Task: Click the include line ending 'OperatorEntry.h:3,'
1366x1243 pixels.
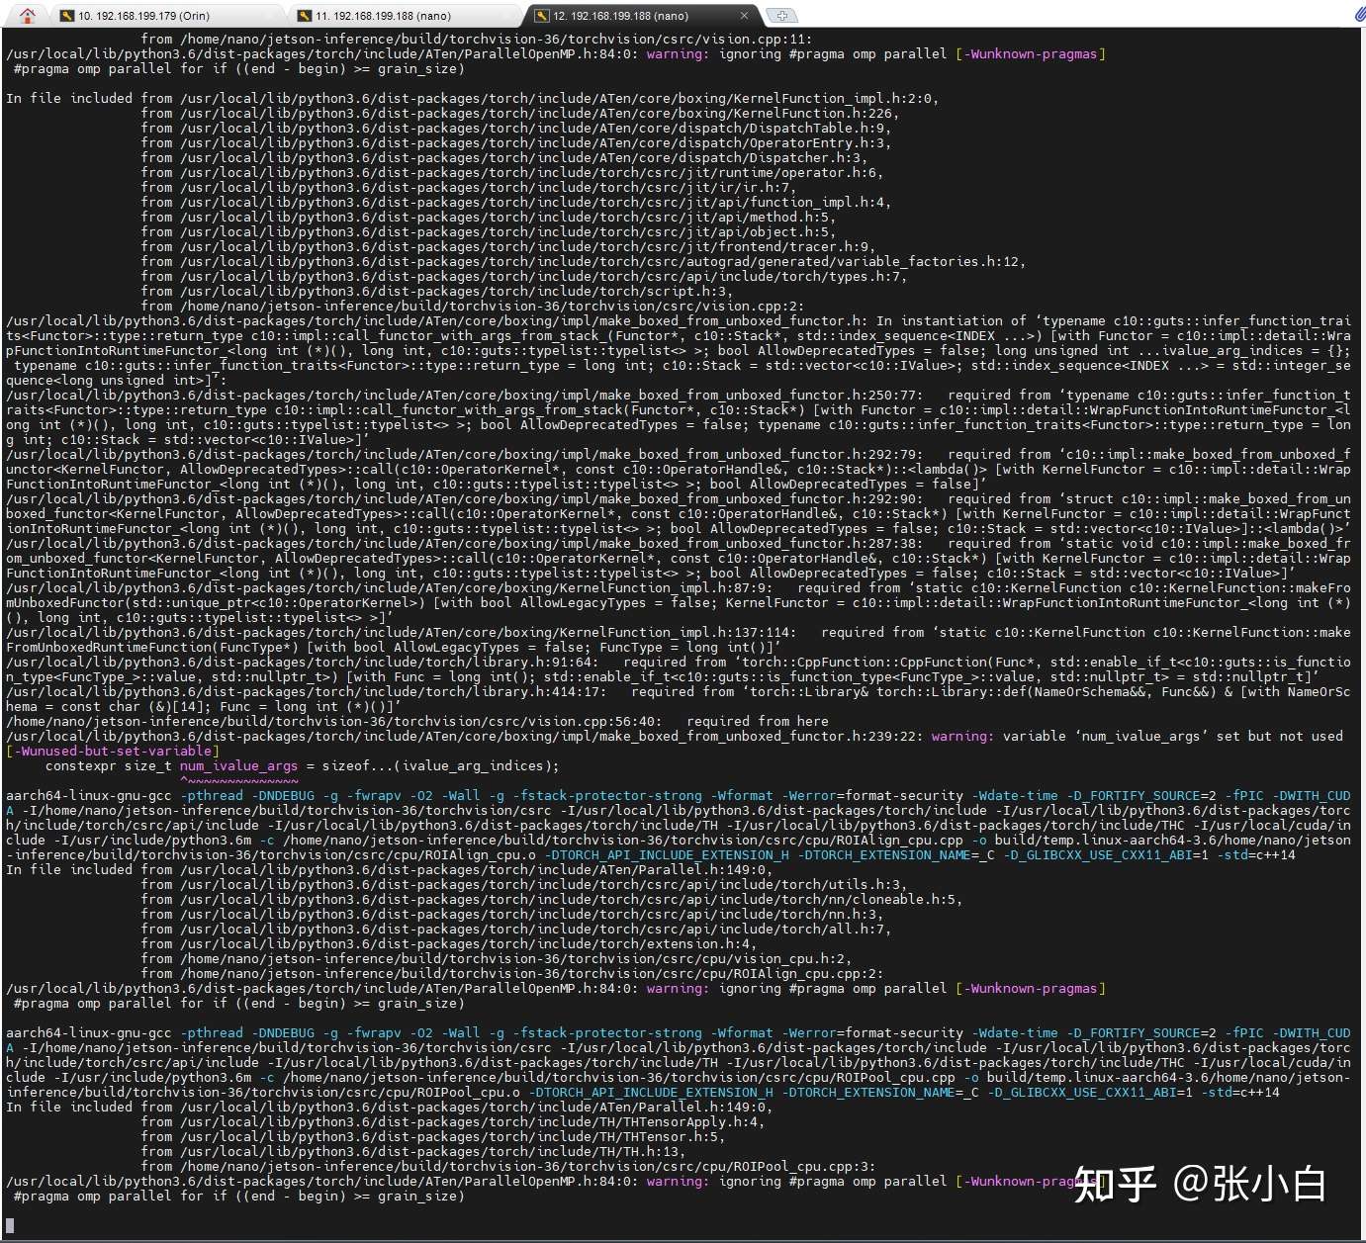Action: (x=515, y=143)
